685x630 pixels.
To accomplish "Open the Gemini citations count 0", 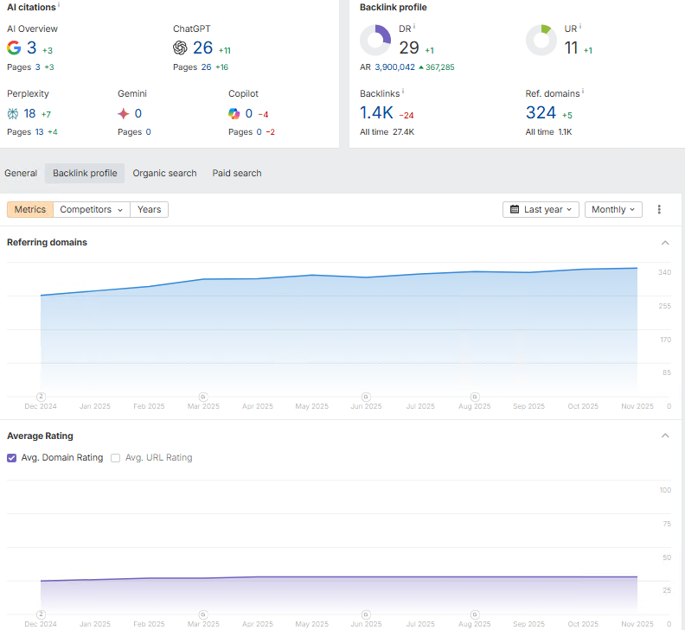I will (138, 113).
